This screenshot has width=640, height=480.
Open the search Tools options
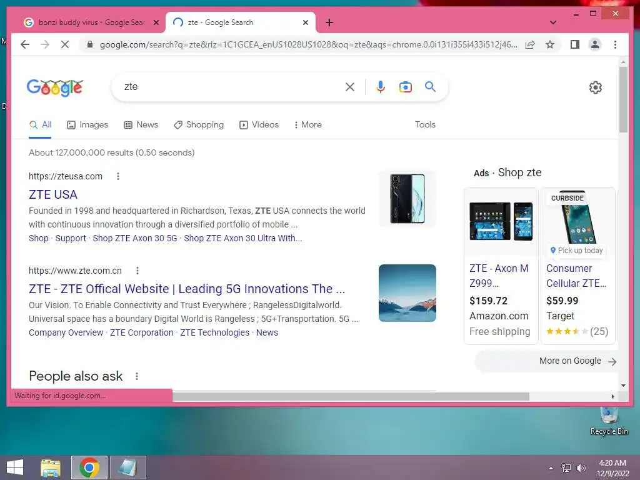point(425,124)
